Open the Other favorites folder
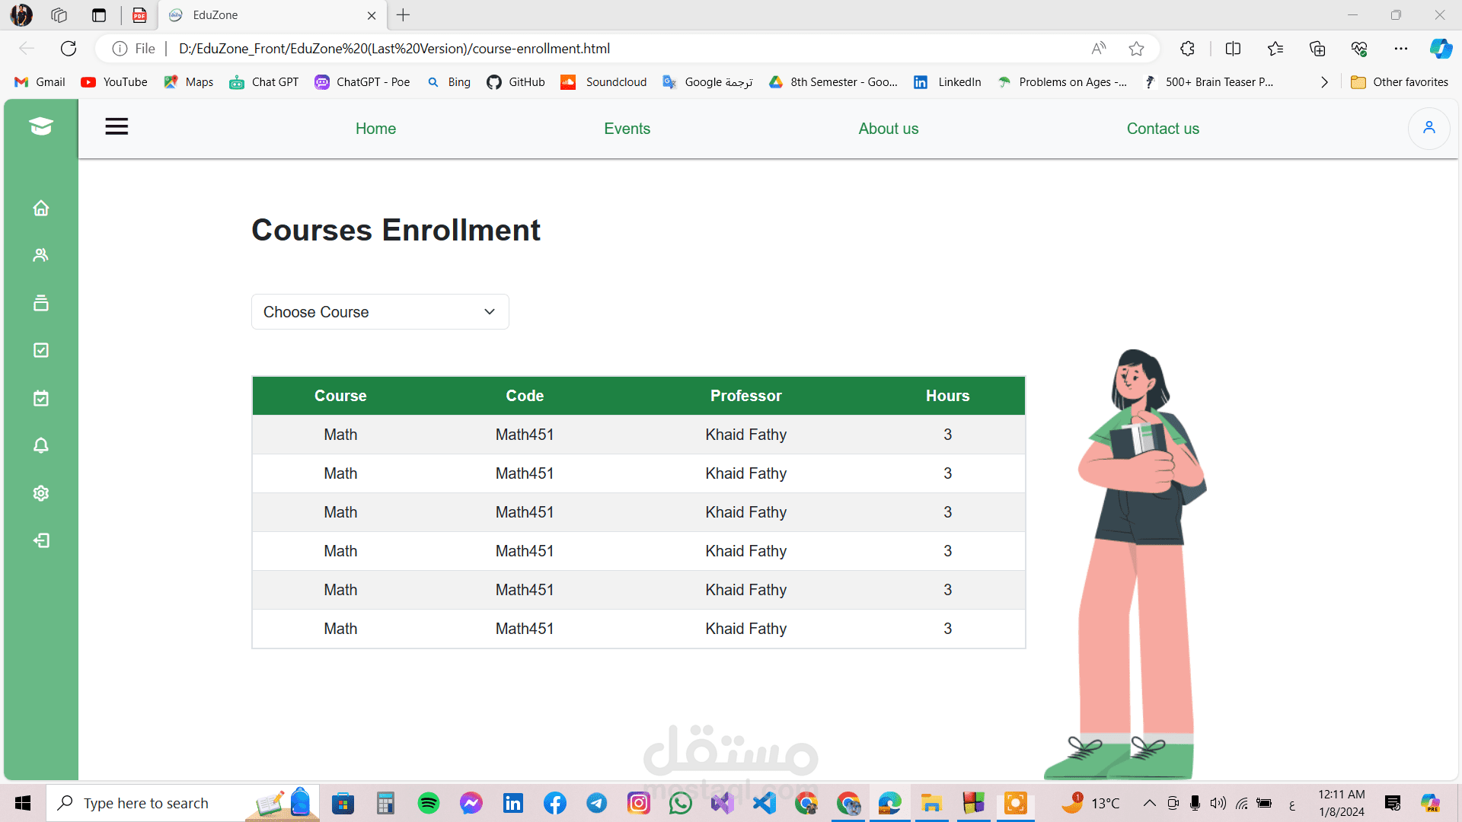Image resolution: width=1462 pixels, height=822 pixels. click(x=1400, y=82)
